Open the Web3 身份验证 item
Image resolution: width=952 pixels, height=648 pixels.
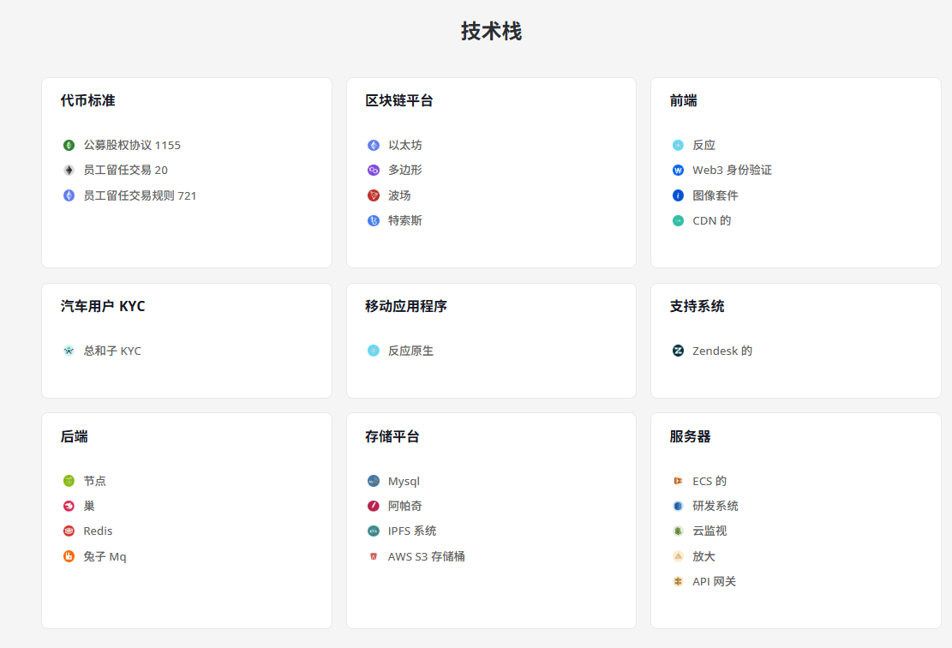coord(732,171)
